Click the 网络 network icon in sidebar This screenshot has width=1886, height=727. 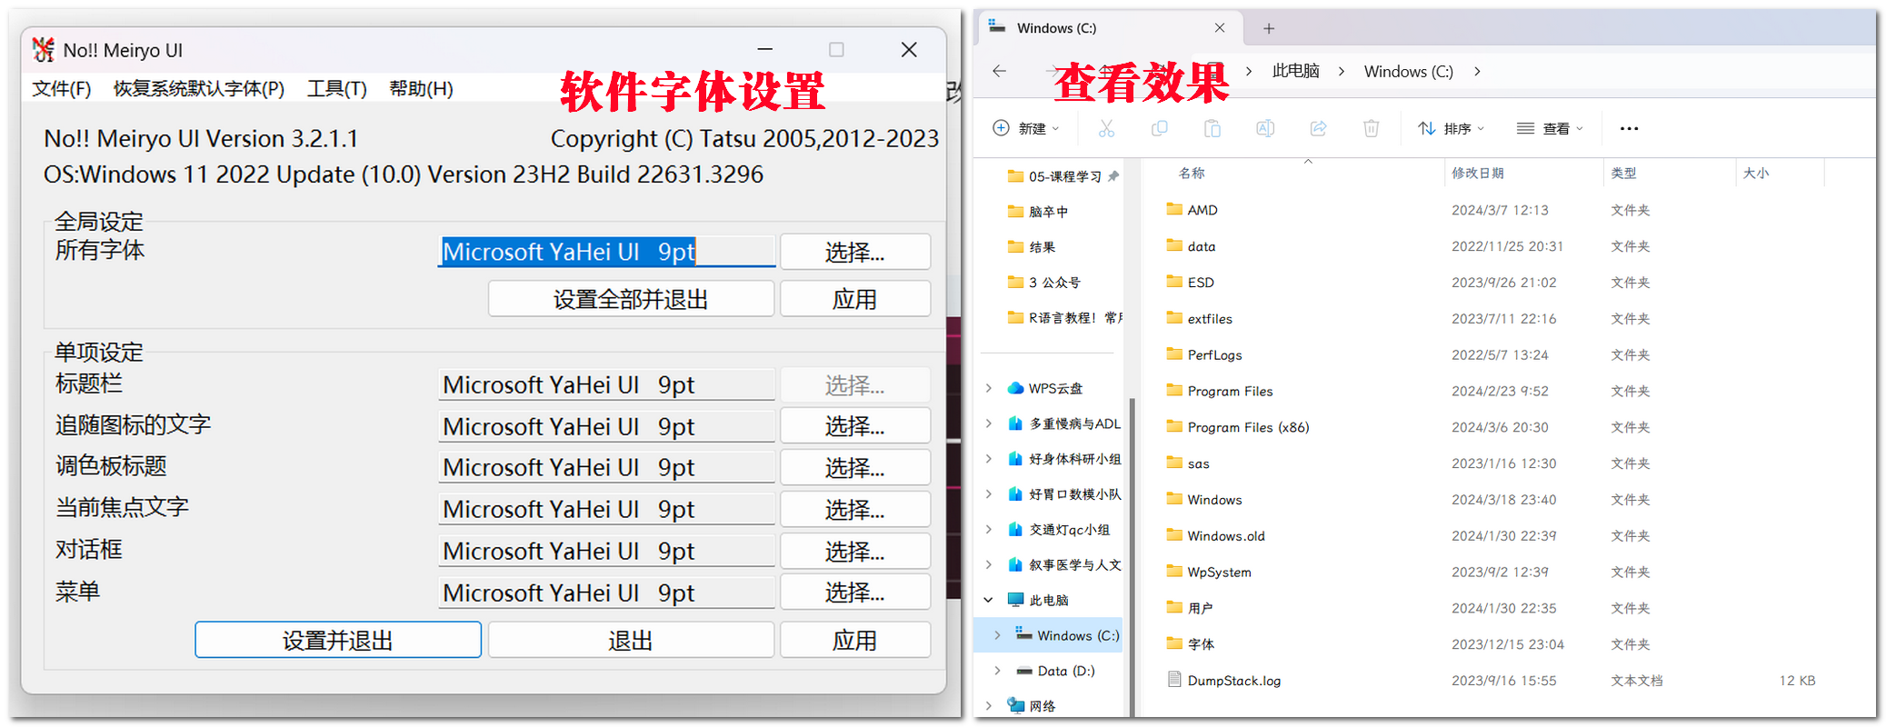[x=1015, y=705]
